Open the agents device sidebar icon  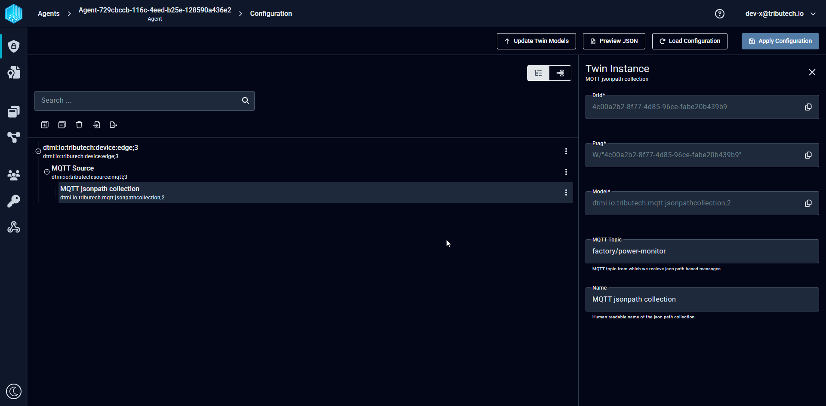click(14, 72)
